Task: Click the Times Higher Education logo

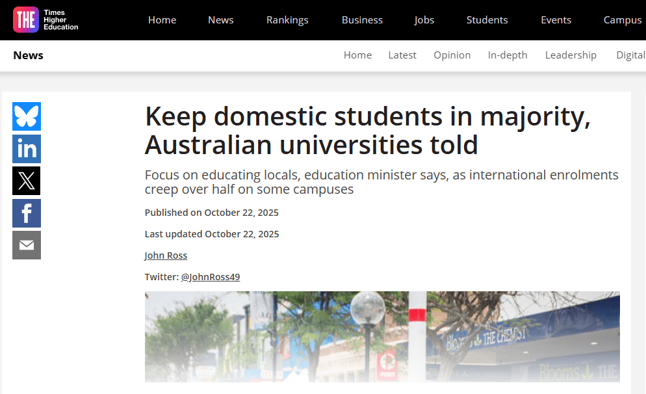Action: (x=45, y=20)
